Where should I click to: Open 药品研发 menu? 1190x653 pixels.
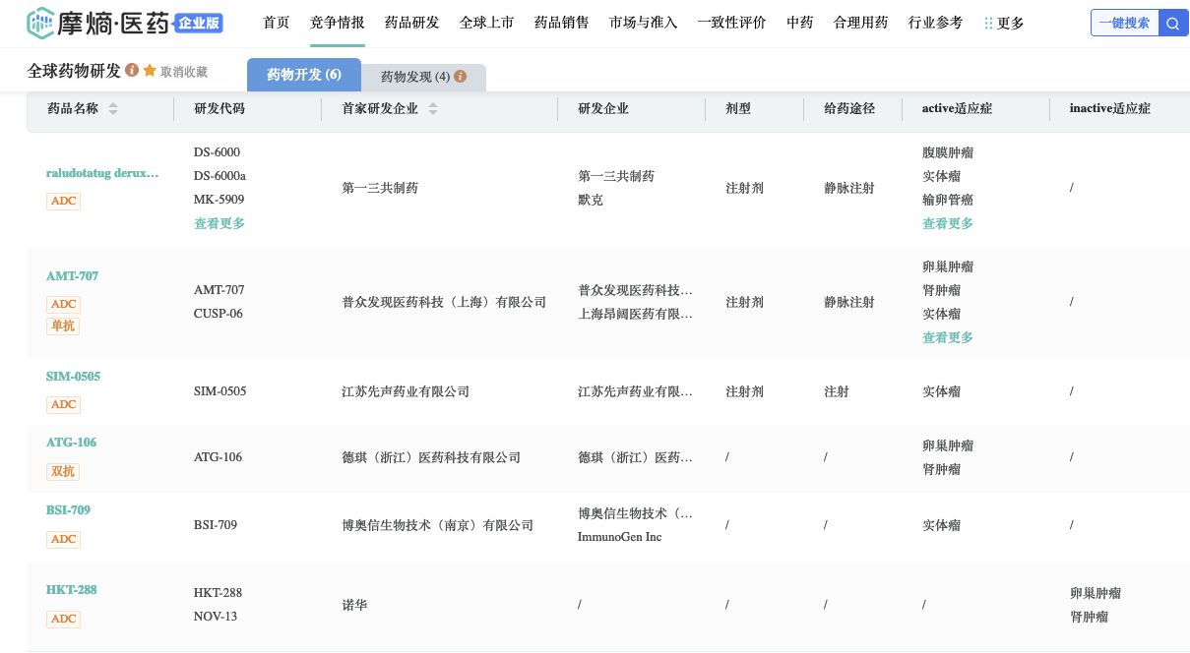[411, 23]
